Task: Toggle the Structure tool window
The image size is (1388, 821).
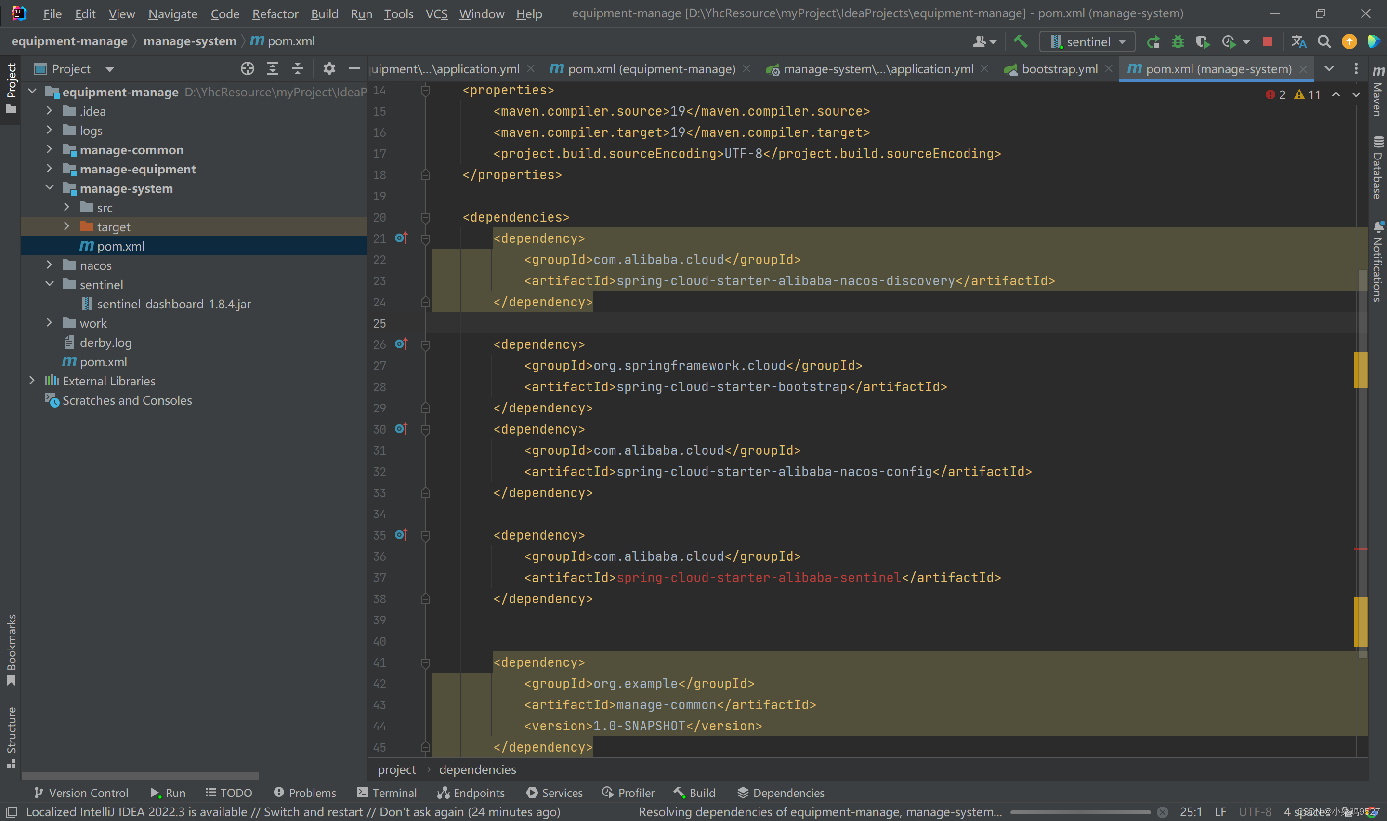Action: pos(11,738)
